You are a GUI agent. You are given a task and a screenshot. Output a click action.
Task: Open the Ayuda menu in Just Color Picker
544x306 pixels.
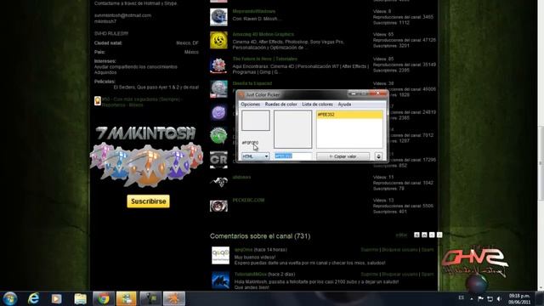[344, 104]
